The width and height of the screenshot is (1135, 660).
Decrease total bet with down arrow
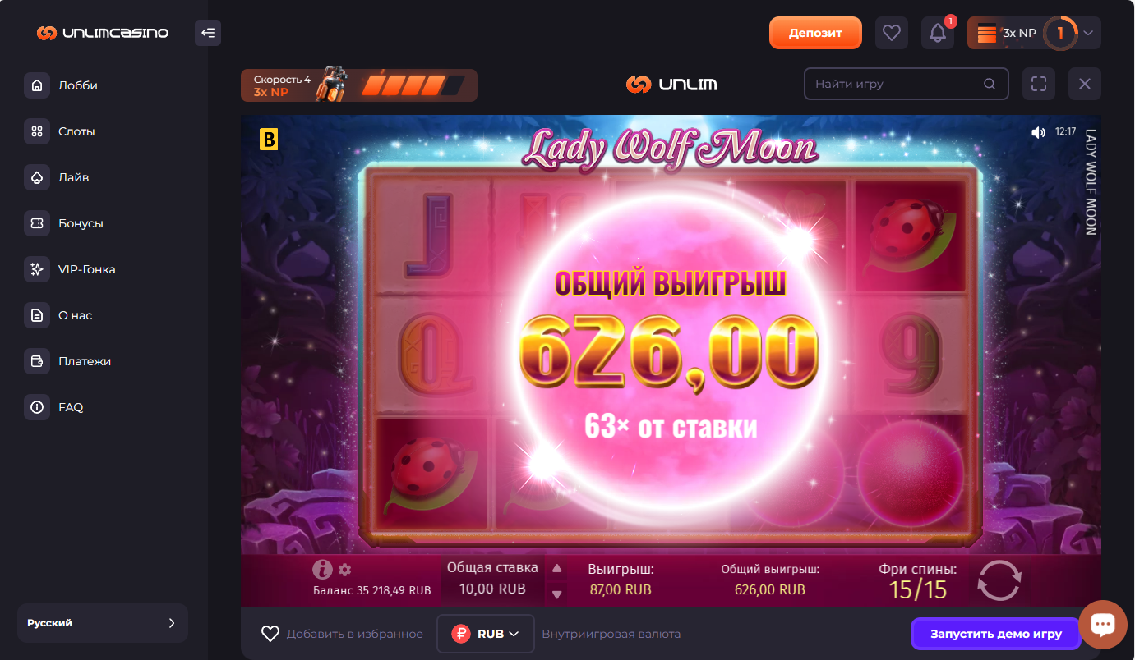(557, 594)
